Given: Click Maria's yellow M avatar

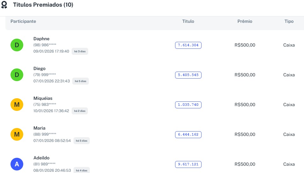Looking at the screenshot, I should (x=17, y=134).
